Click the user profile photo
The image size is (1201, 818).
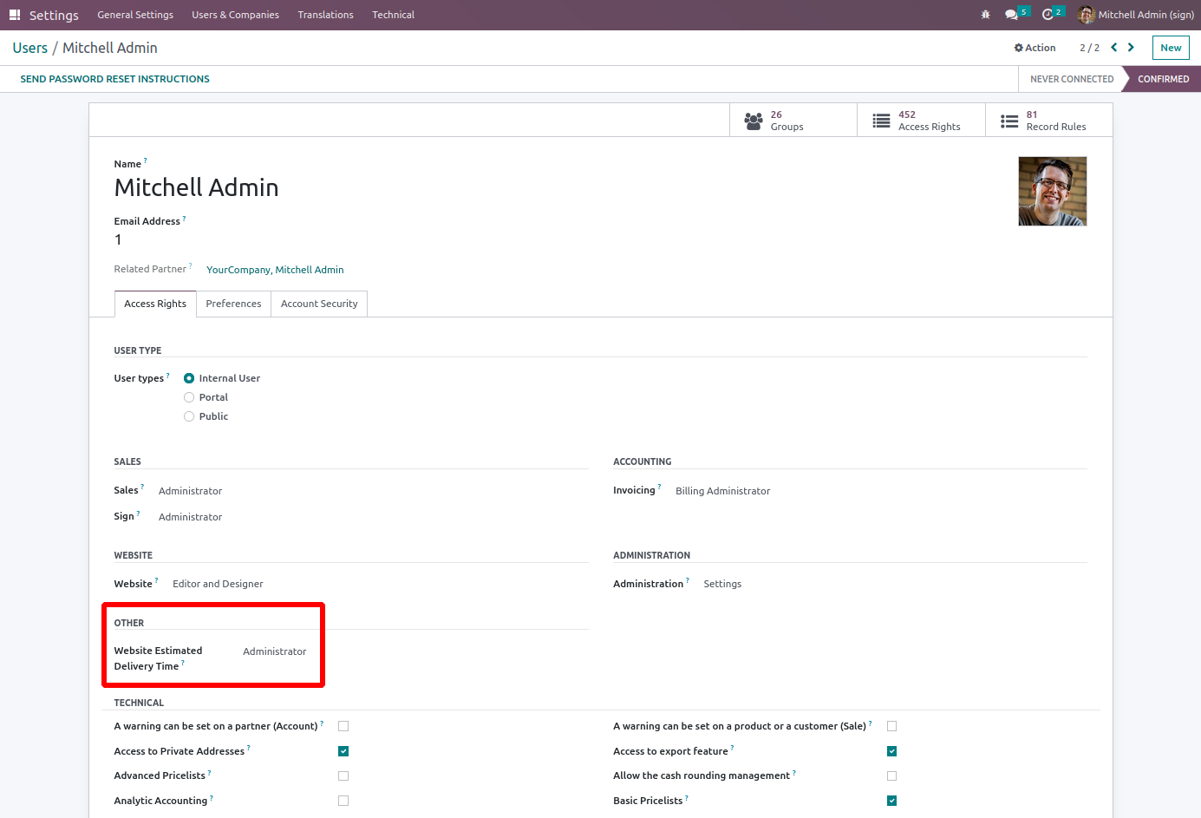pyautogui.click(x=1053, y=192)
